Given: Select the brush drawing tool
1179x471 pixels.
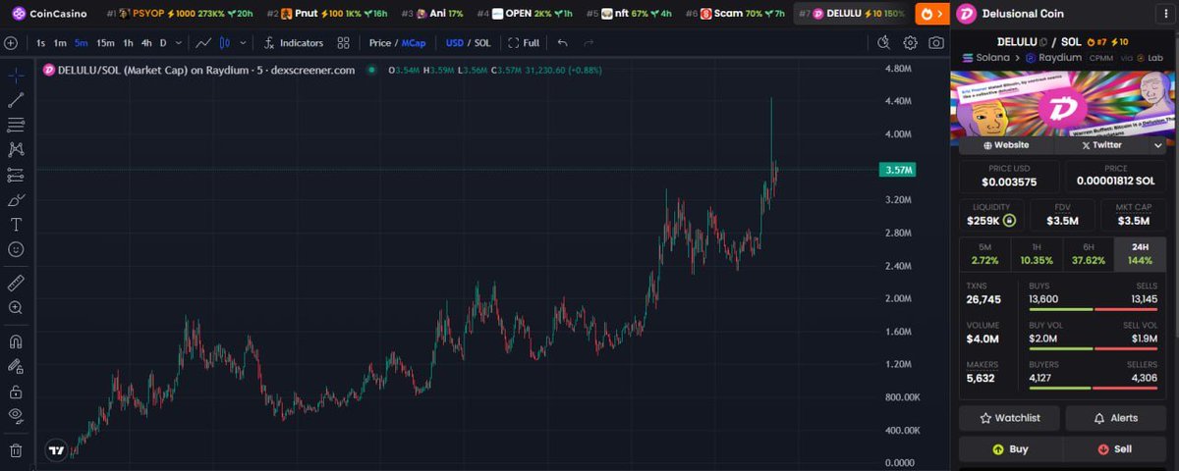Looking at the screenshot, I should click(x=16, y=200).
